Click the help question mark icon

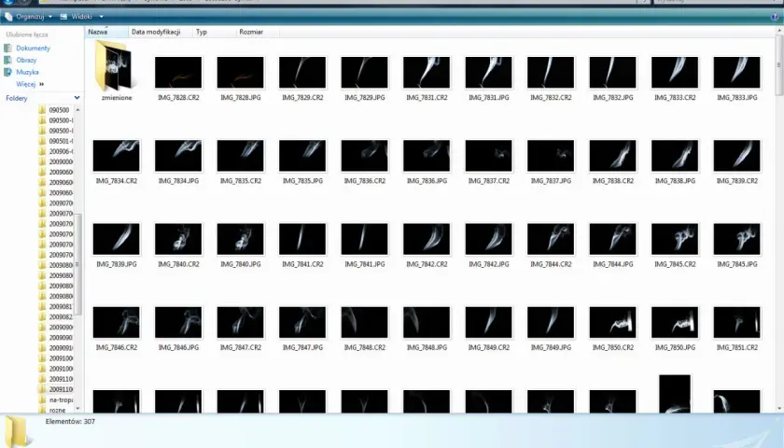tap(775, 17)
